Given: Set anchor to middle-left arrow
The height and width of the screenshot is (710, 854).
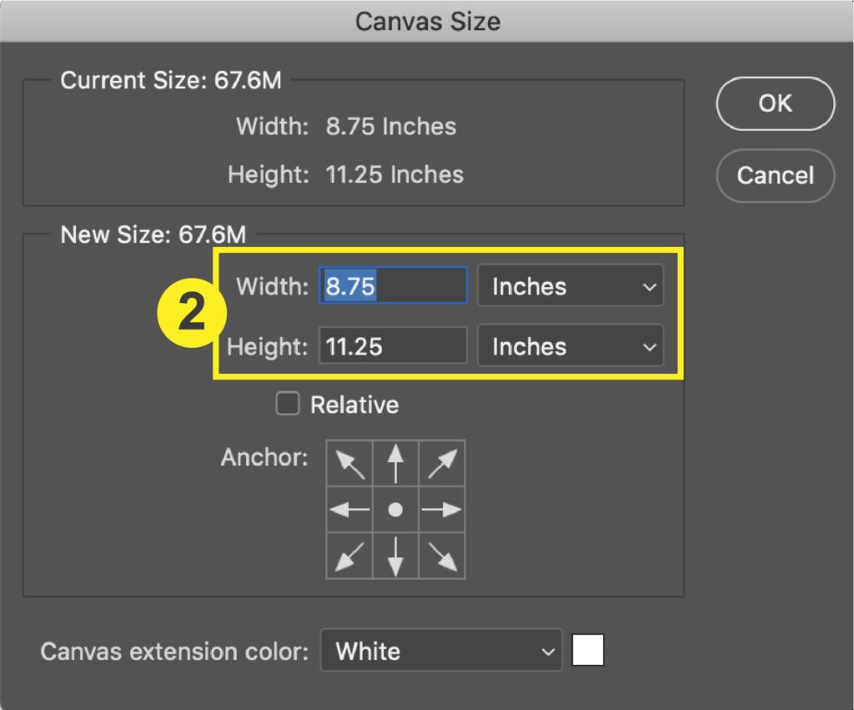Looking at the screenshot, I should coord(349,510).
